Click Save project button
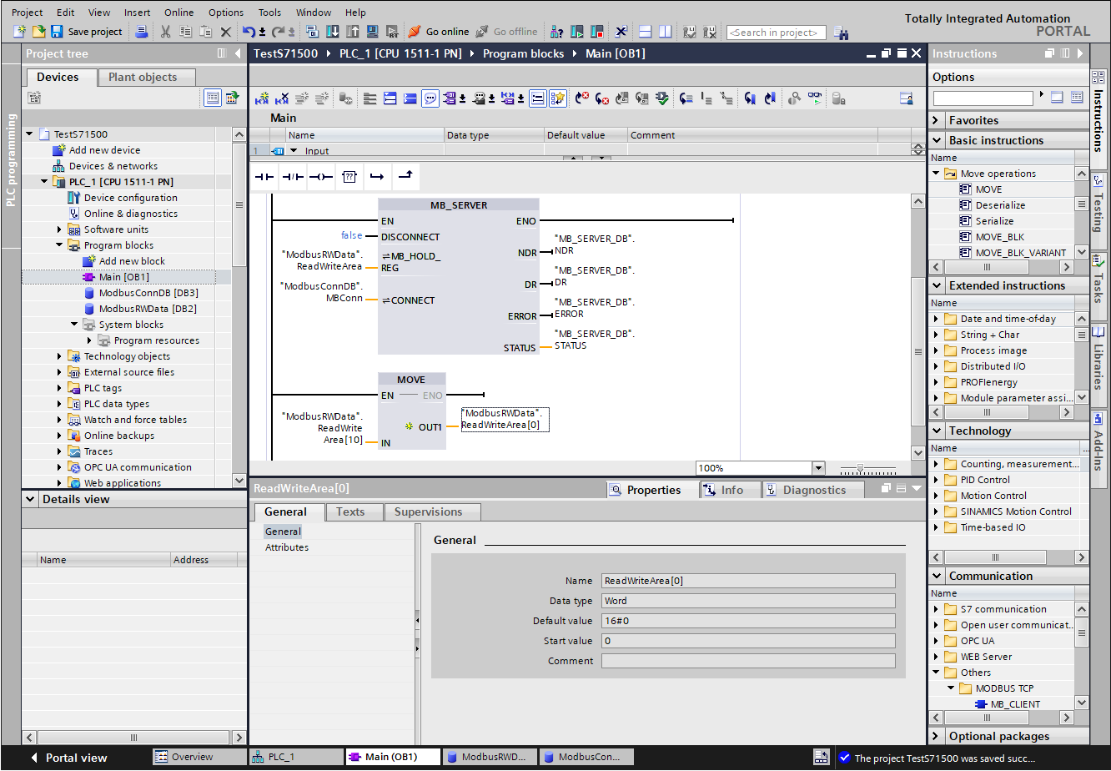 (x=87, y=32)
